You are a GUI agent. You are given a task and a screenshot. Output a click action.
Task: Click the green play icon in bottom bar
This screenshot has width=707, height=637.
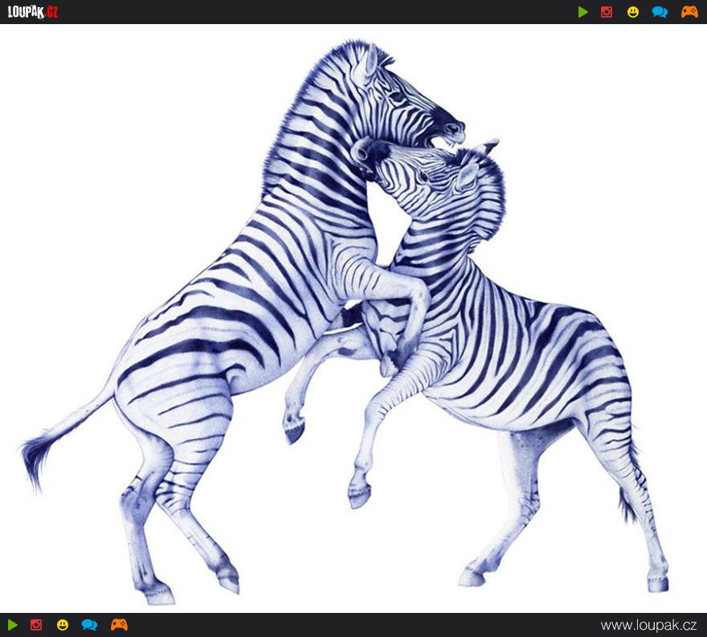tap(13, 625)
